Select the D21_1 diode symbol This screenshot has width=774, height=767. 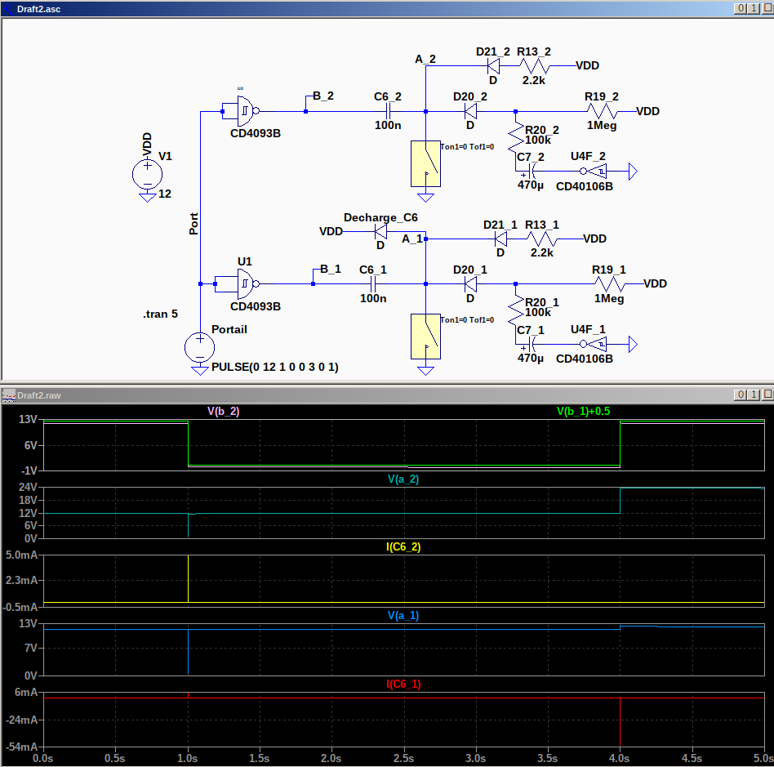(500, 239)
